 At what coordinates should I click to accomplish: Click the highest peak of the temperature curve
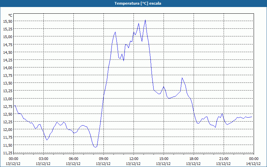click(145, 20)
